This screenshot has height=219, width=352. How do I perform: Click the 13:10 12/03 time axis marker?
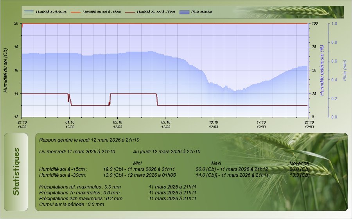(213, 124)
